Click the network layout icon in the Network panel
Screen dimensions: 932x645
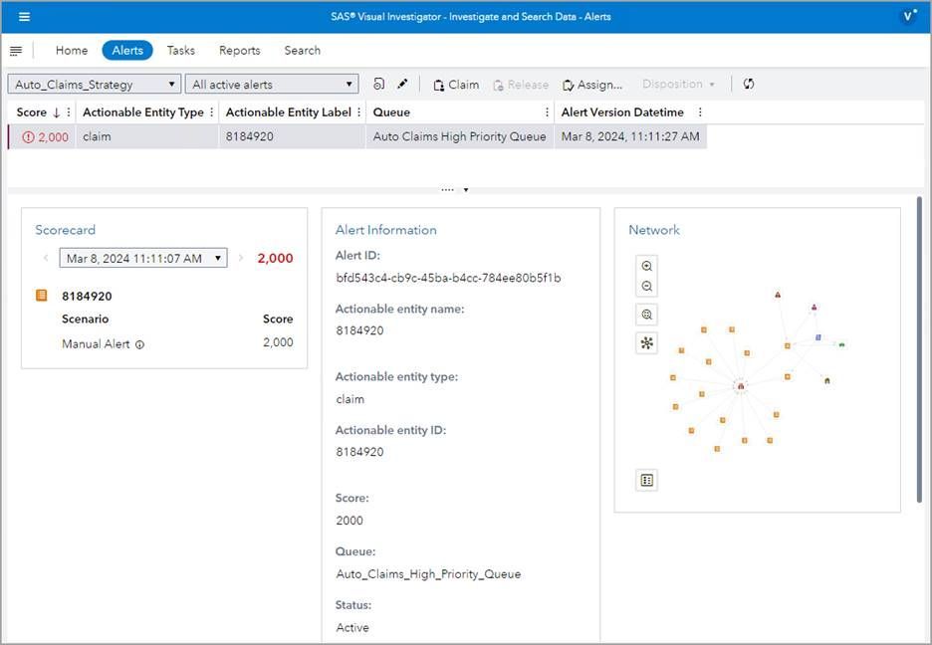646,343
